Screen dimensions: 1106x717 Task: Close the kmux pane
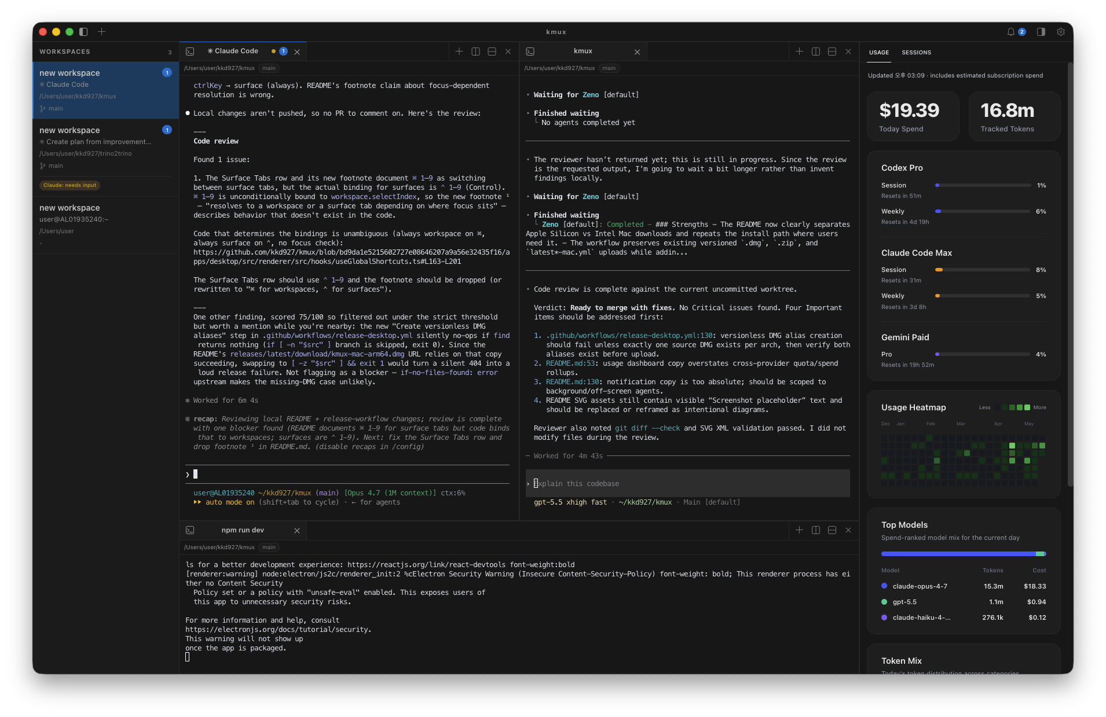tap(848, 52)
